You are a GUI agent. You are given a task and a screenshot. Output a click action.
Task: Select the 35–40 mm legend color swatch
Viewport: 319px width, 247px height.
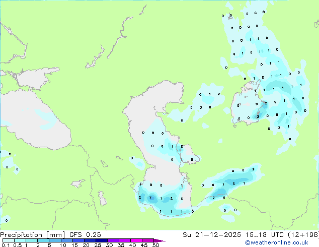point(125,240)
